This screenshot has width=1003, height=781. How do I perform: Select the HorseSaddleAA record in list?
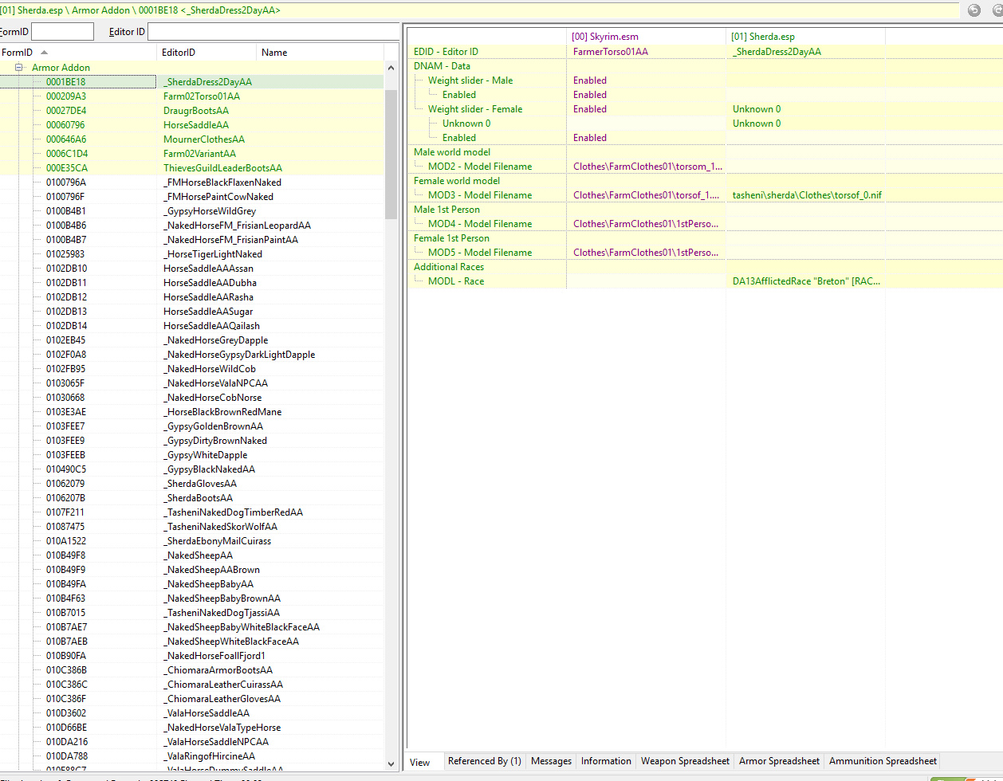(x=196, y=125)
